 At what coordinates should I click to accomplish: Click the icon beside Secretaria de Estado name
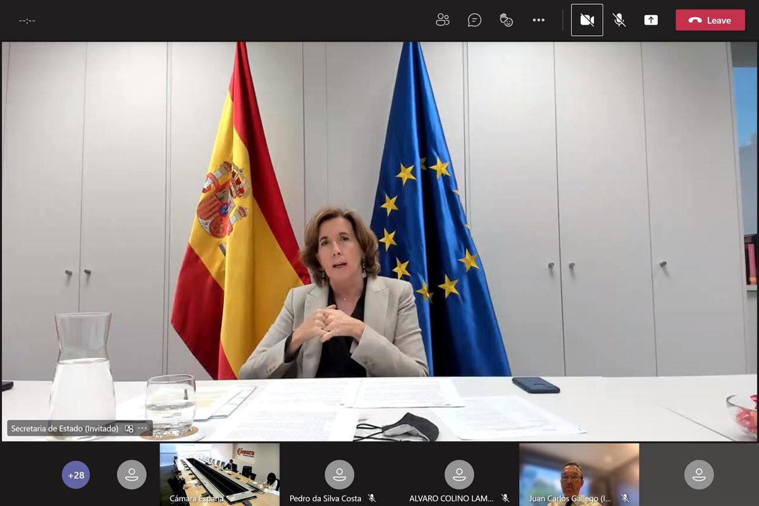coord(129,429)
